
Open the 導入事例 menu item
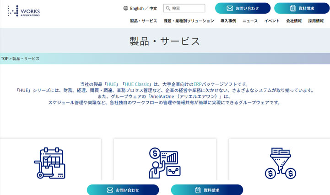click(x=228, y=21)
